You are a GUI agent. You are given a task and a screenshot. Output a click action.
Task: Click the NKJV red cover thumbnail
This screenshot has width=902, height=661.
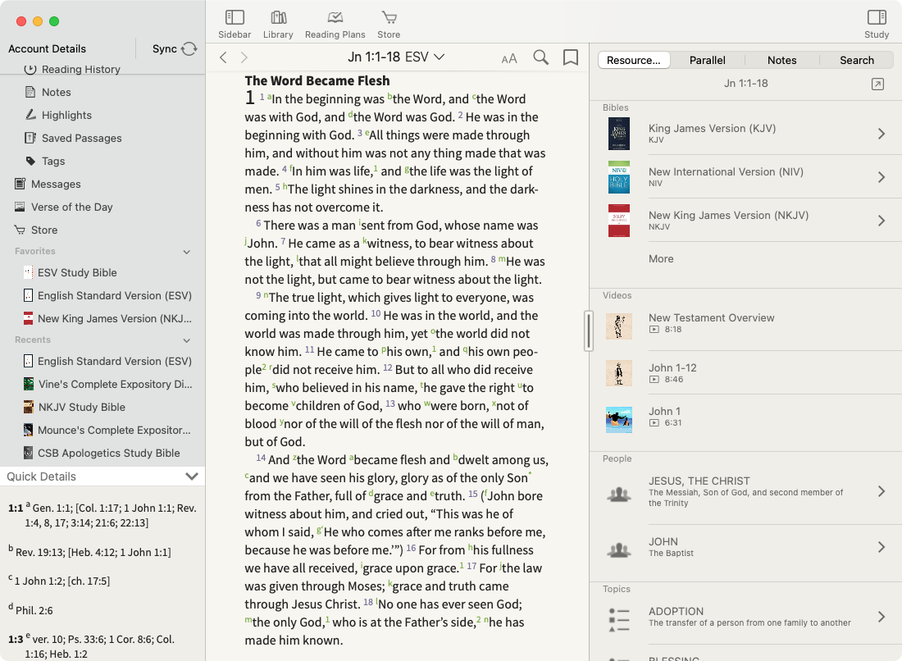click(x=619, y=221)
